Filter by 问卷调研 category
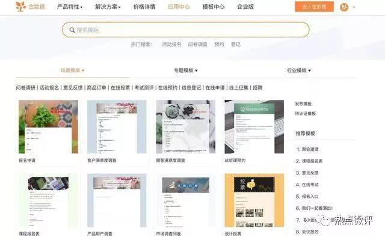 point(25,88)
